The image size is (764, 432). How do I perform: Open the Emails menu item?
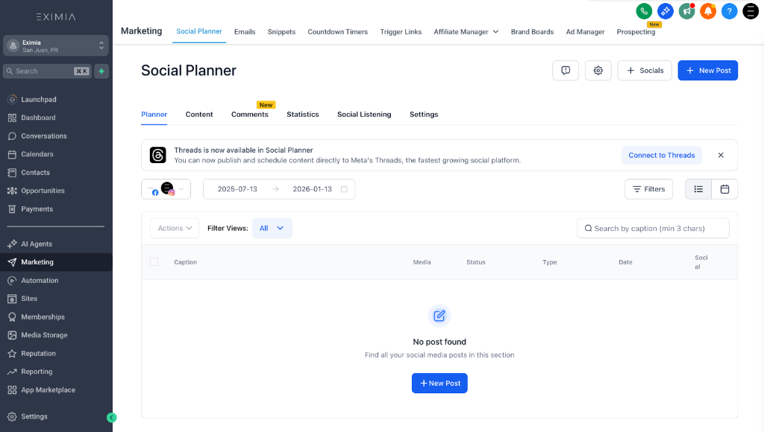tap(245, 32)
